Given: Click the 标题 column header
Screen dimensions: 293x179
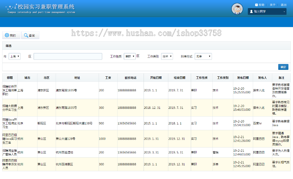Looking at the screenshot, I should (10, 78).
